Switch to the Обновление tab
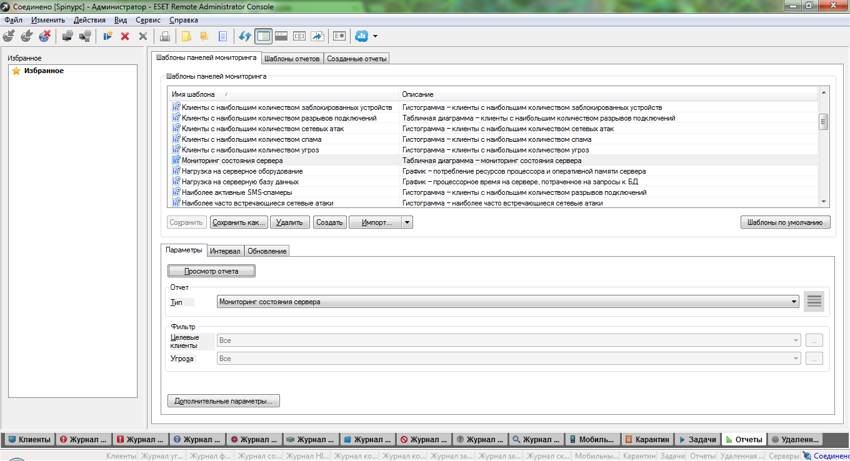The image size is (850, 461). pos(267,251)
